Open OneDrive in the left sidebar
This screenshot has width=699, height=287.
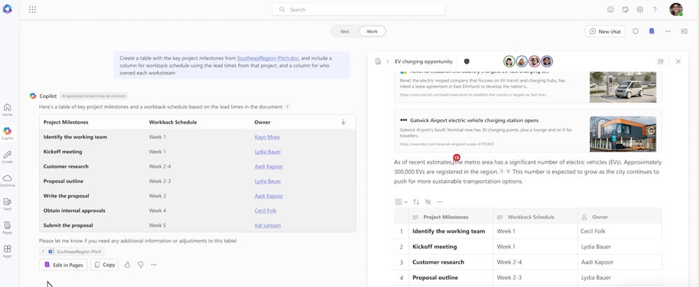point(7,180)
